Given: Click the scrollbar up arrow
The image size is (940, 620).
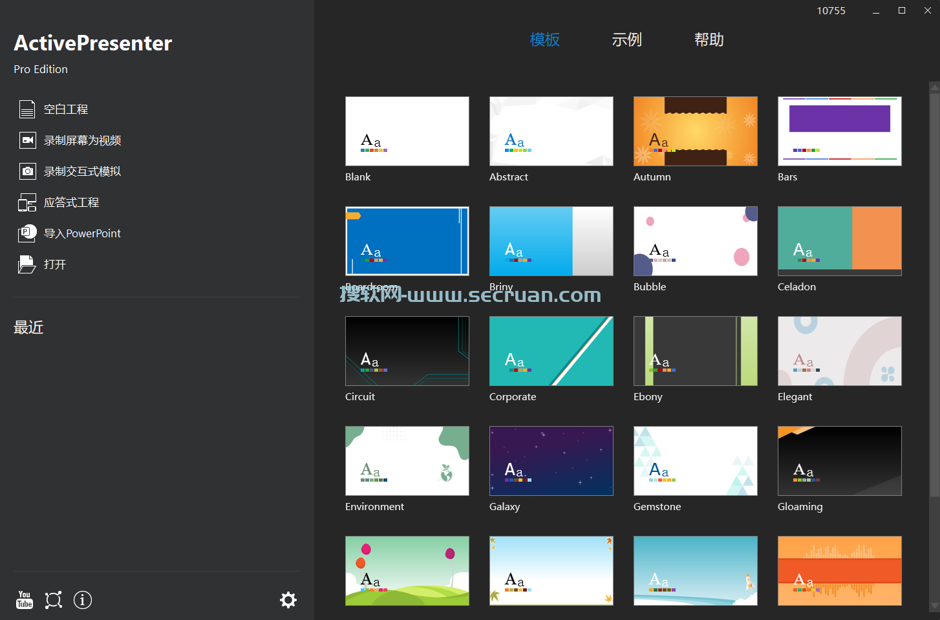Looking at the screenshot, I should coord(934,87).
